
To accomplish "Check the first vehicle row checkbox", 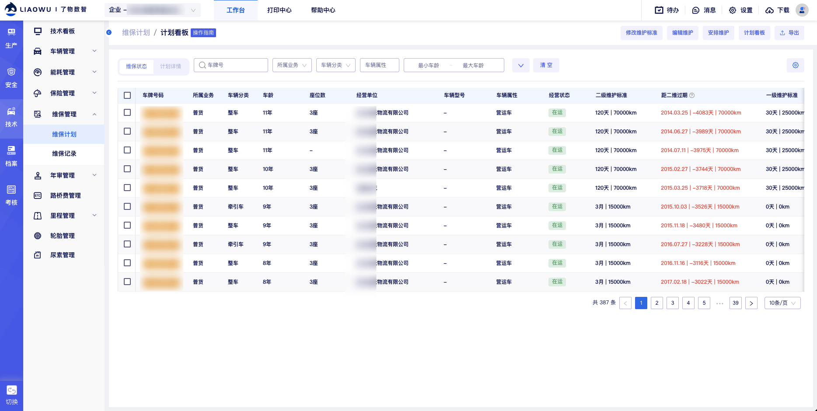I will point(127,112).
